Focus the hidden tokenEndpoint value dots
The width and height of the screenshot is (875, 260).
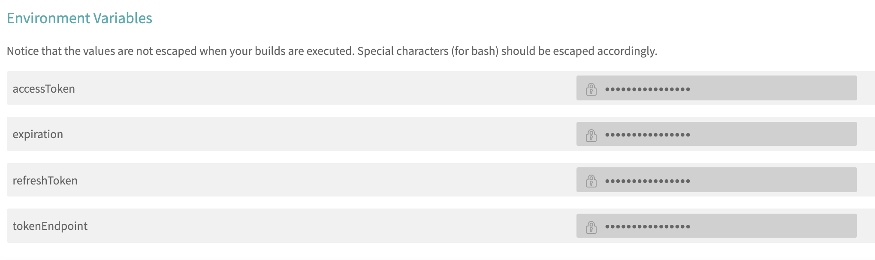[647, 227]
